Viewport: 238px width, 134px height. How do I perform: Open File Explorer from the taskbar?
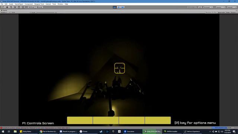[x=15, y=131]
